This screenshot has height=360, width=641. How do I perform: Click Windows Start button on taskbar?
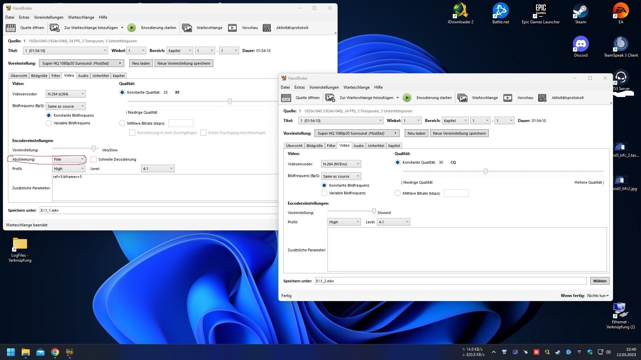tap(11, 352)
